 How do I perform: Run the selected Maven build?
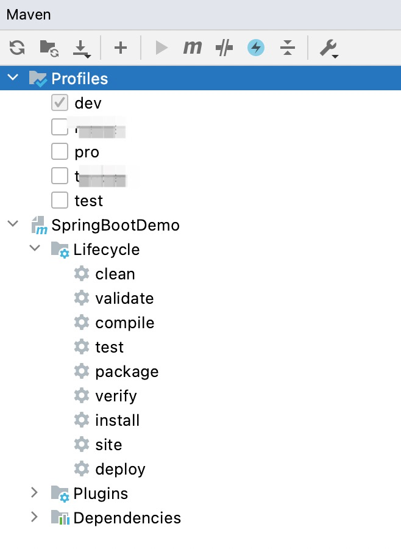tap(161, 48)
